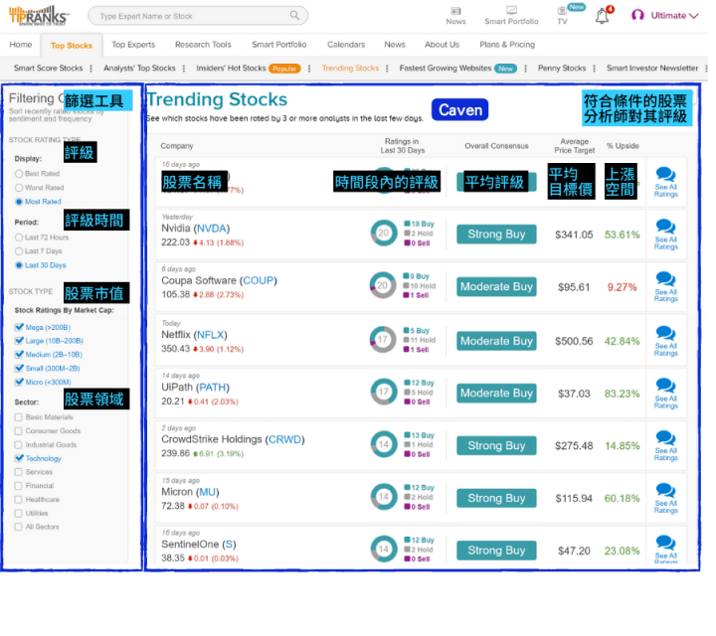Choose the Last 7 Days period
The height and width of the screenshot is (636, 716).
(x=19, y=251)
